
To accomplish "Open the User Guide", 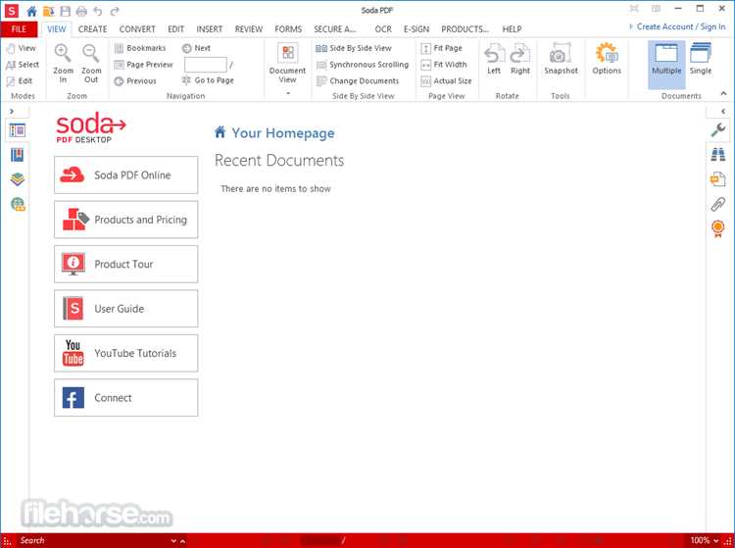I will point(126,309).
